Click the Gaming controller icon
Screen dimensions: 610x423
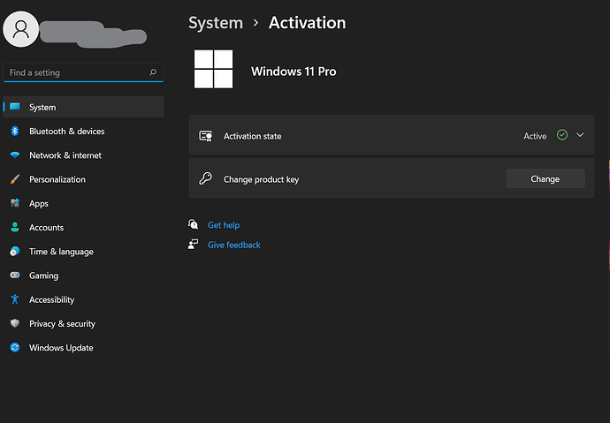pyautogui.click(x=14, y=276)
